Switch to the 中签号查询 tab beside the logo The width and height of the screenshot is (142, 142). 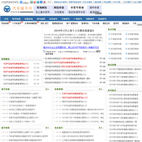coord(77,7)
